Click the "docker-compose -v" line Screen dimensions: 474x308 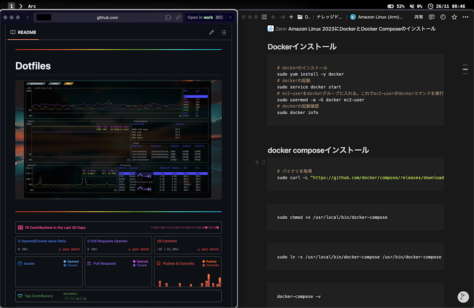click(299, 296)
